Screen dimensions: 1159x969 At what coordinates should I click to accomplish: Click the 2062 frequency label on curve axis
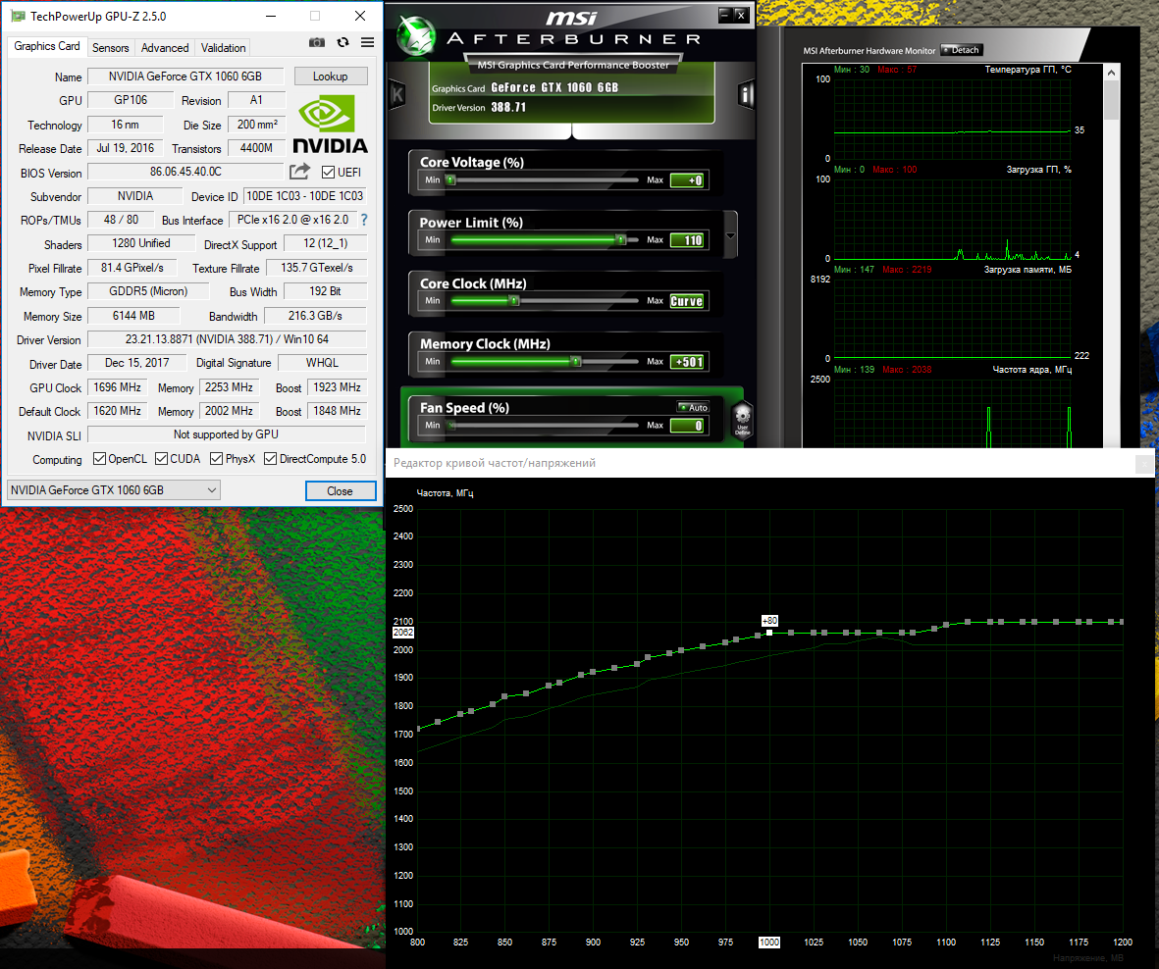[403, 633]
